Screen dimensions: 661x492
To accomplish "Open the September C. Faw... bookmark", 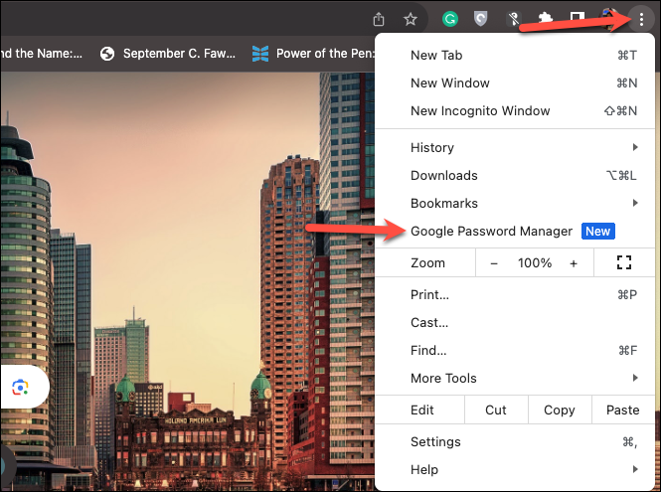I will 168,54.
